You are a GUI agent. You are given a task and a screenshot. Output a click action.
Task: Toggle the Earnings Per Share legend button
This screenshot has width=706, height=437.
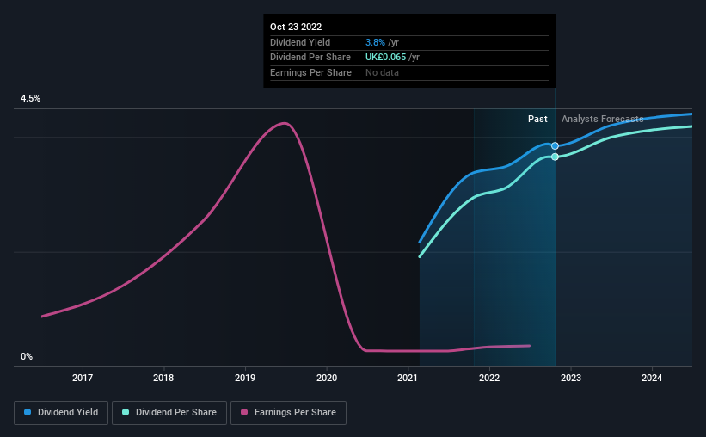(x=288, y=413)
